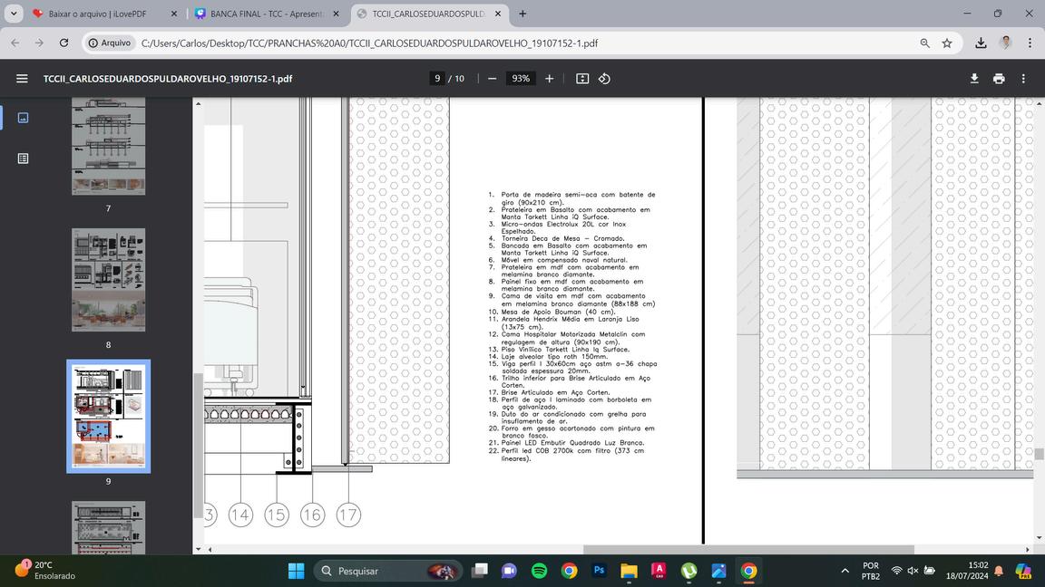The image size is (1045, 587).
Task: Close the BANCA FINAL tab
Action: tap(336, 14)
